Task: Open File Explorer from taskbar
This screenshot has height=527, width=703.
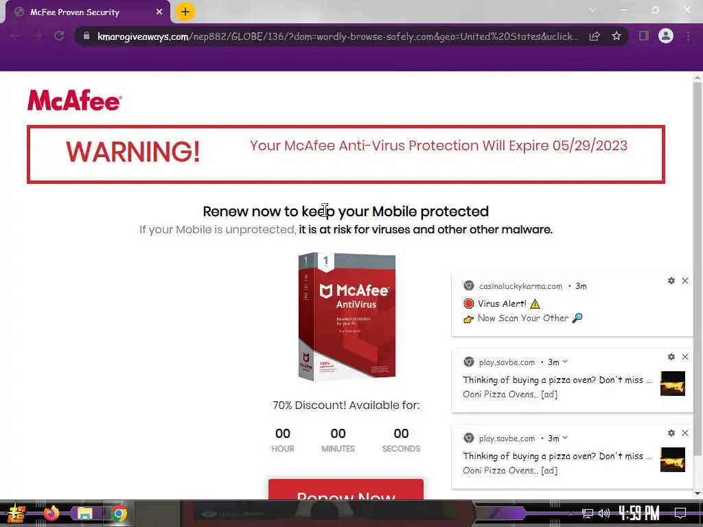Action: pyautogui.click(x=84, y=513)
